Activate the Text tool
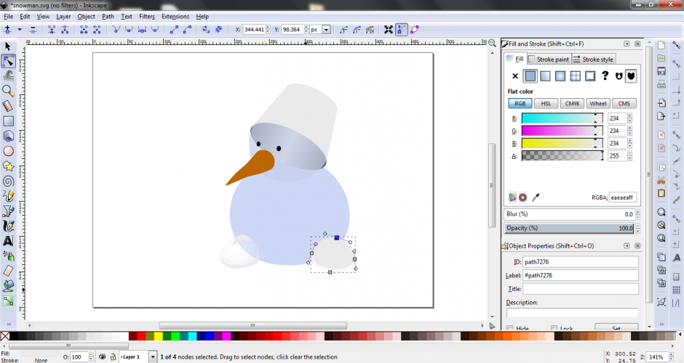The image size is (684, 363). tap(9, 240)
